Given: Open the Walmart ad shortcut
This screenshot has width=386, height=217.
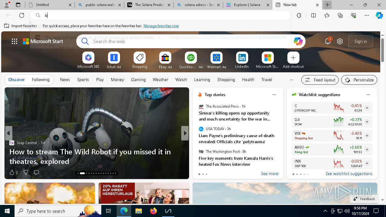Looking at the screenshot, I should pos(216,60).
